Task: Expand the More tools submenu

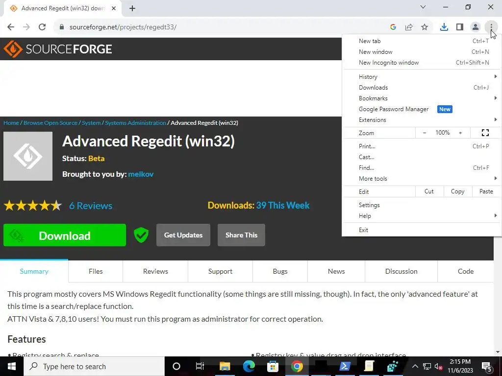Action: 421,178
